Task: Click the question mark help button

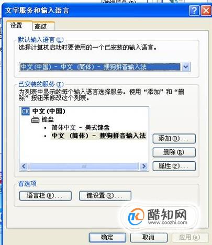Action: click(194, 10)
